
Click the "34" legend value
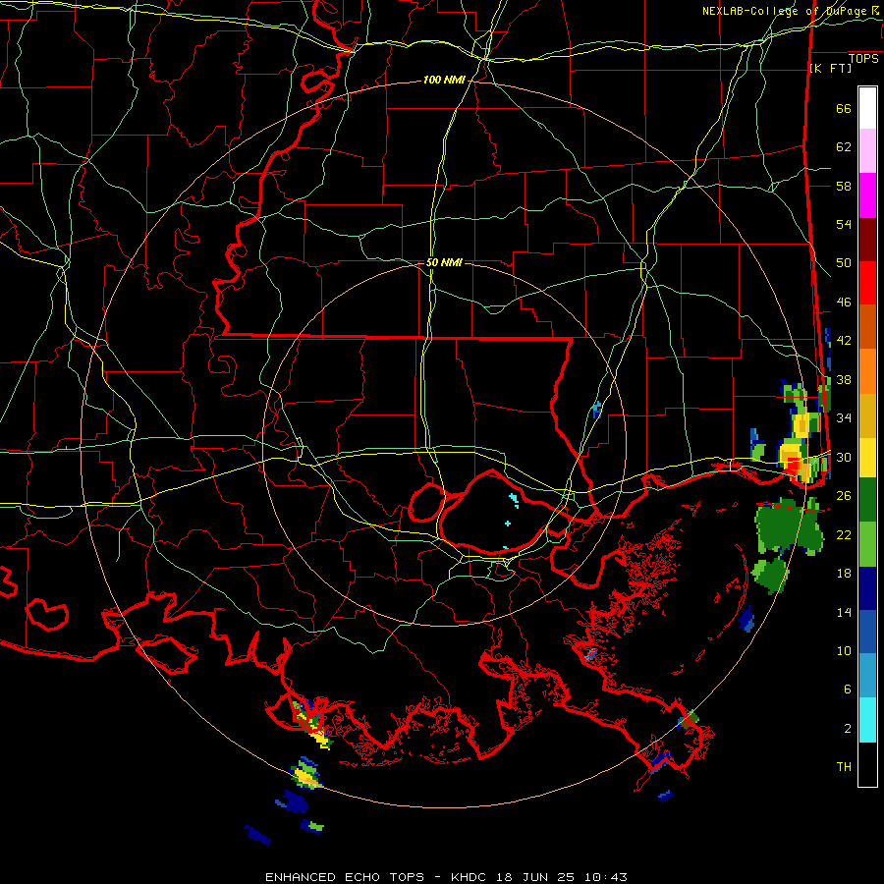click(x=844, y=418)
